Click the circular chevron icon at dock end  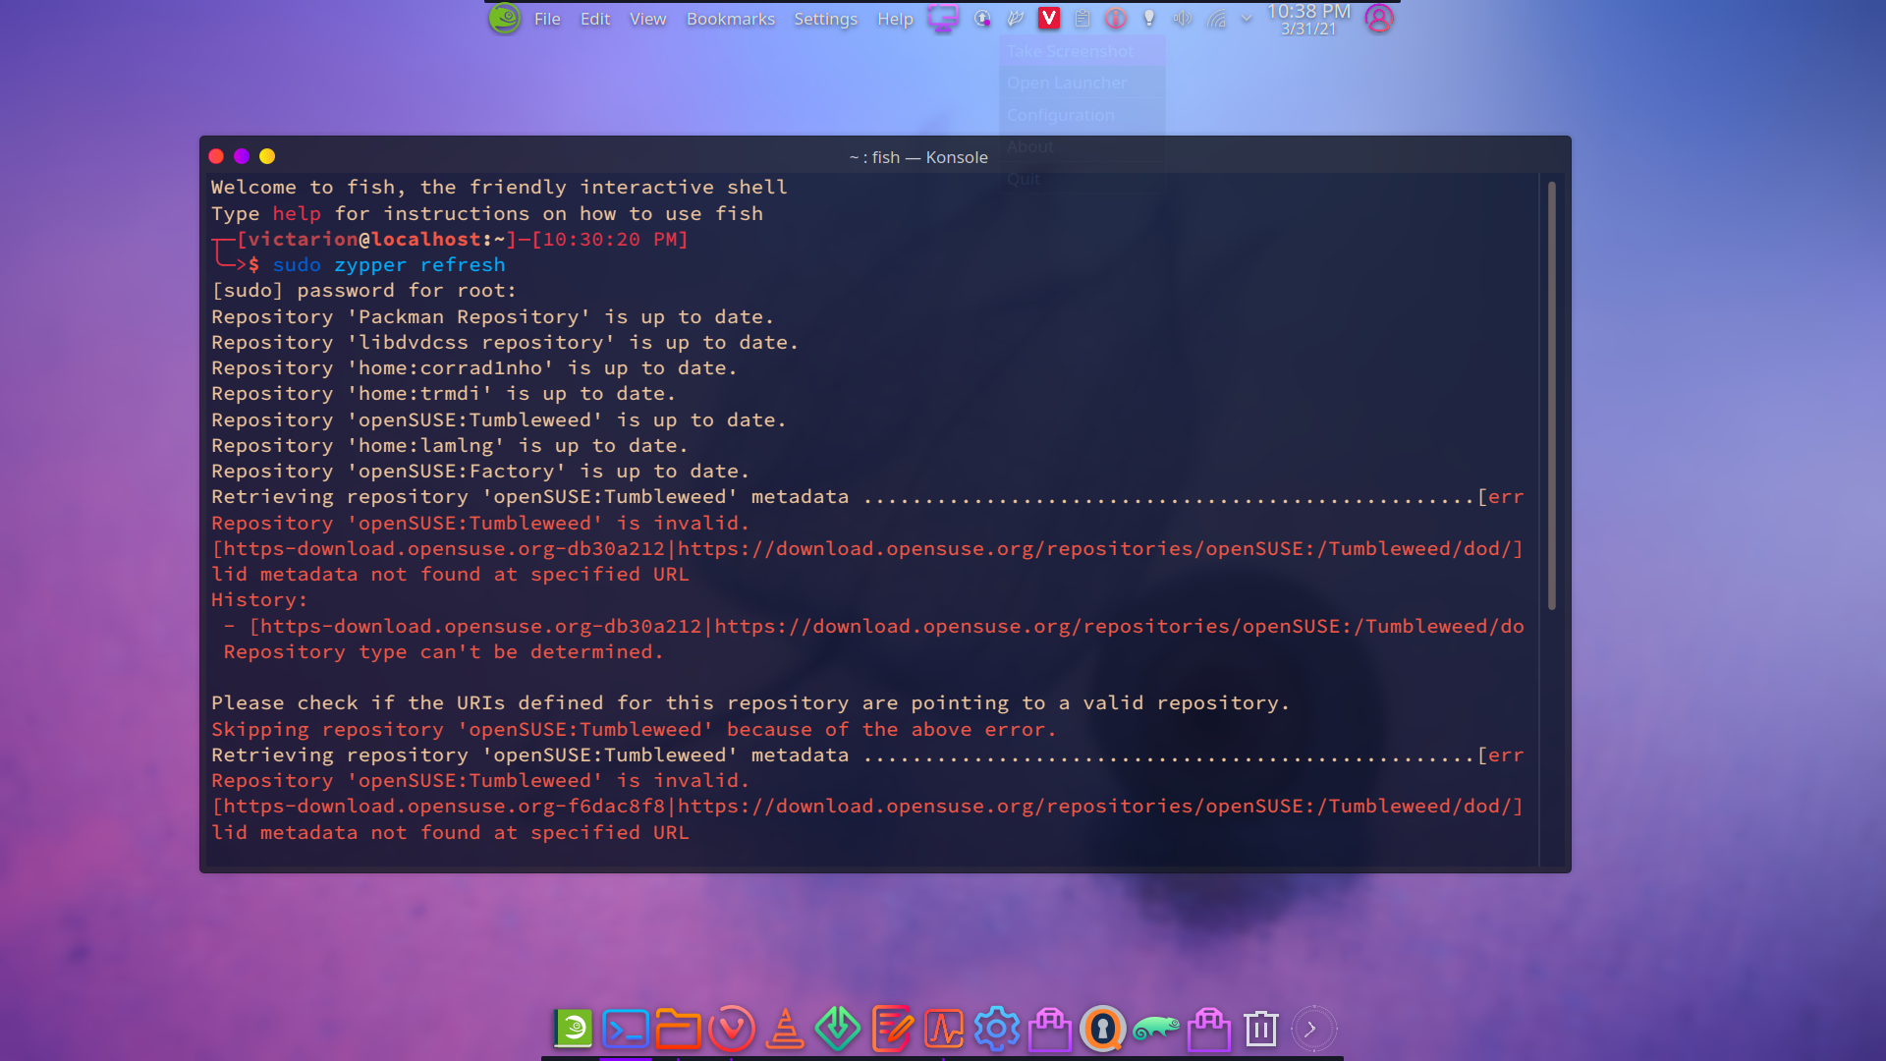coord(1313,1029)
